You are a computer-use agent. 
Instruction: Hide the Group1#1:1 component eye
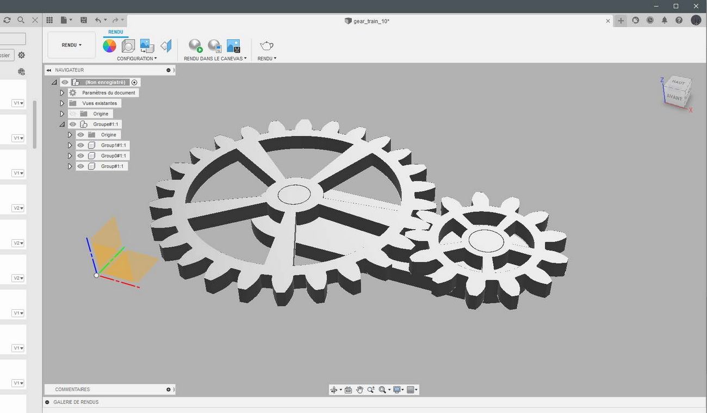pyautogui.click(x=80, y=145)
